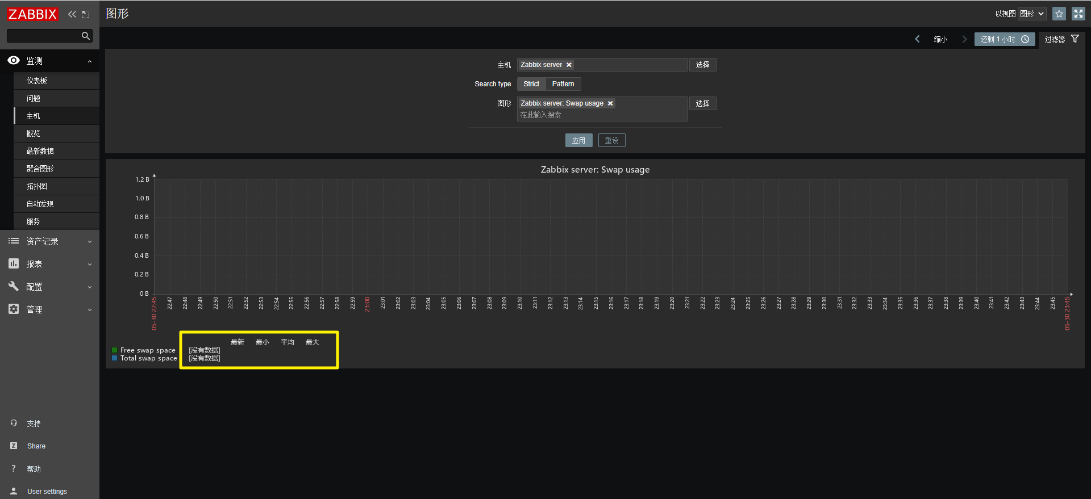
Task: Remove the Swap usage graph tag
Action: (x=610, y=103)
